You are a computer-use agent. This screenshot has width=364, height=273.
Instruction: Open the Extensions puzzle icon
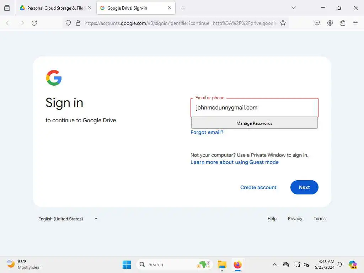tap(343, 23)
